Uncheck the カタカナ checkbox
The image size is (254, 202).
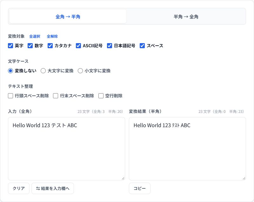pyautogui.click(x=50, y=46)
